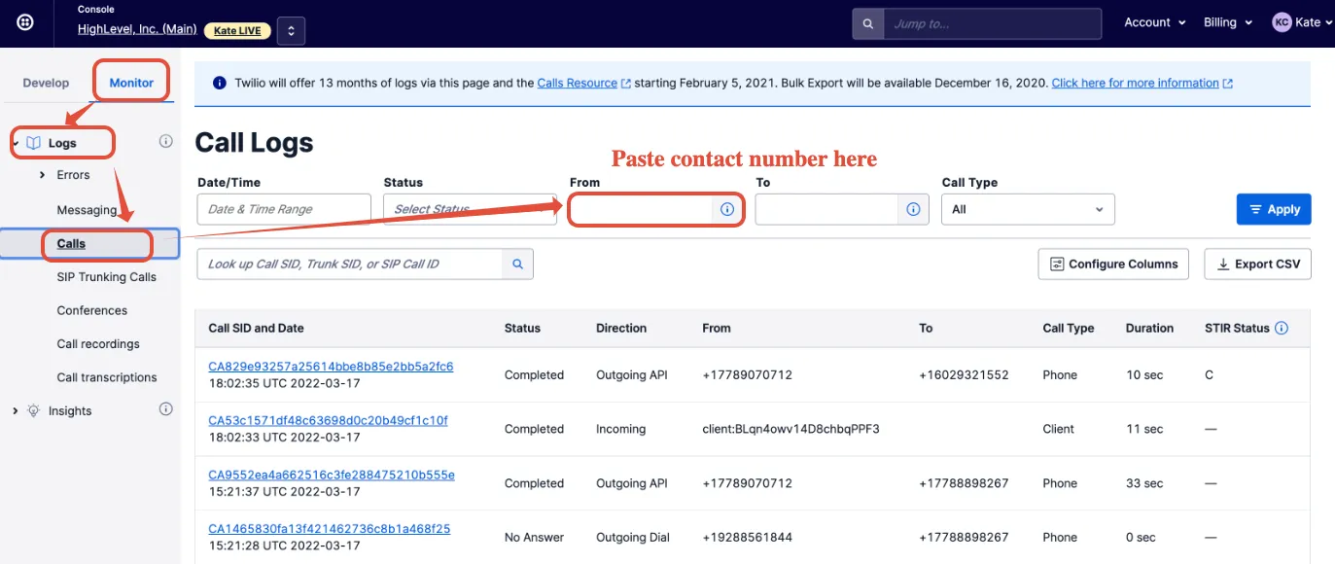Switch to the Develop tab
1335x564 pixels.
(46, 83)
